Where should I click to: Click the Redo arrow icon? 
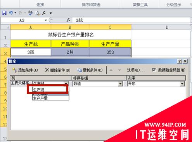pos(21,13)
